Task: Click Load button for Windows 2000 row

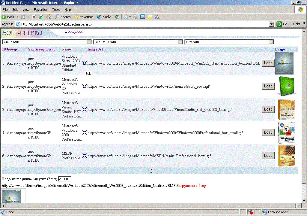Action: [268, 132]
